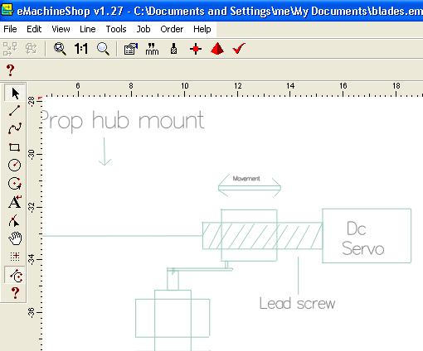The width and height of the screenshot is (423, 351).
Task: Click the red checkmark validate icon
Action: click(239, 49)
